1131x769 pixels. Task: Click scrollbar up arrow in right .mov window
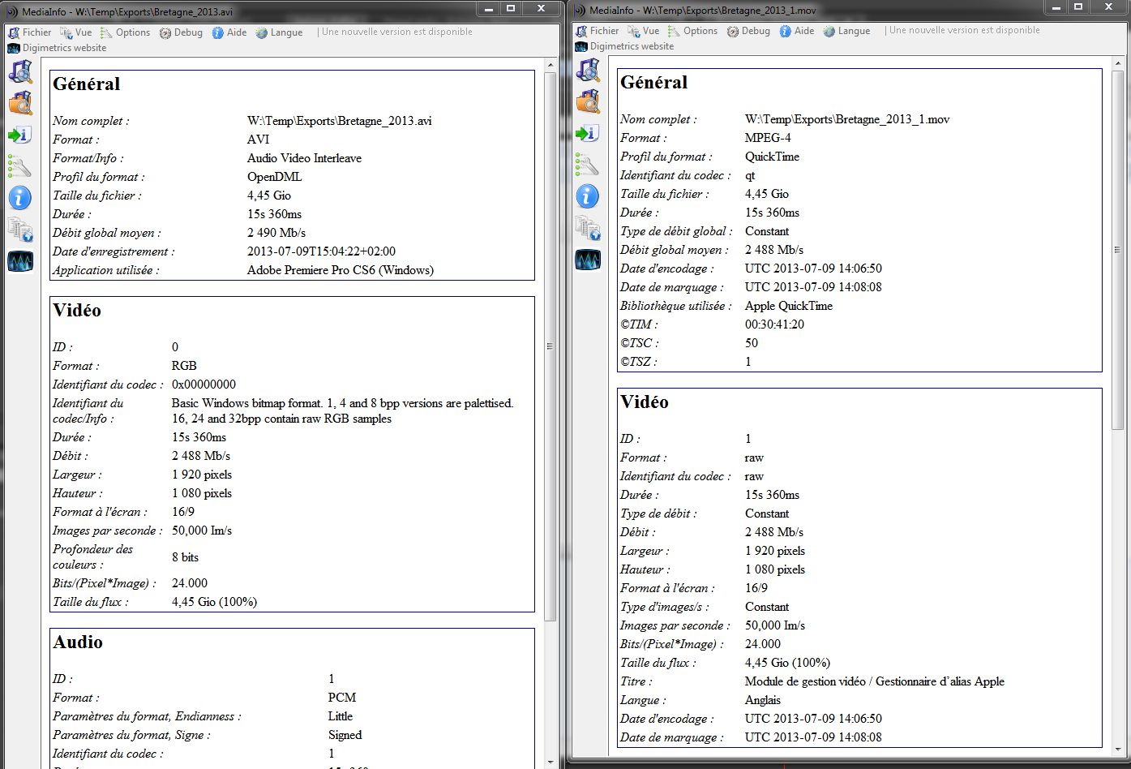pyautogui.click(x=1117, y=63)
